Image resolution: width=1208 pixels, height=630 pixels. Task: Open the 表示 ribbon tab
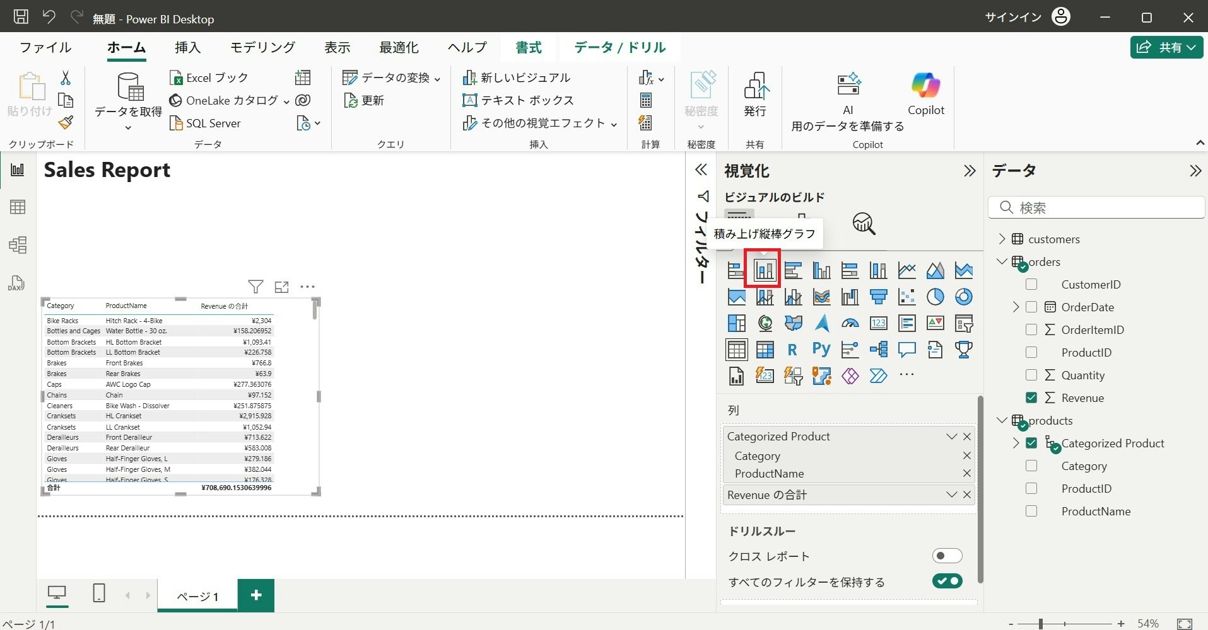pyautogui.click(x=337, y=48)
